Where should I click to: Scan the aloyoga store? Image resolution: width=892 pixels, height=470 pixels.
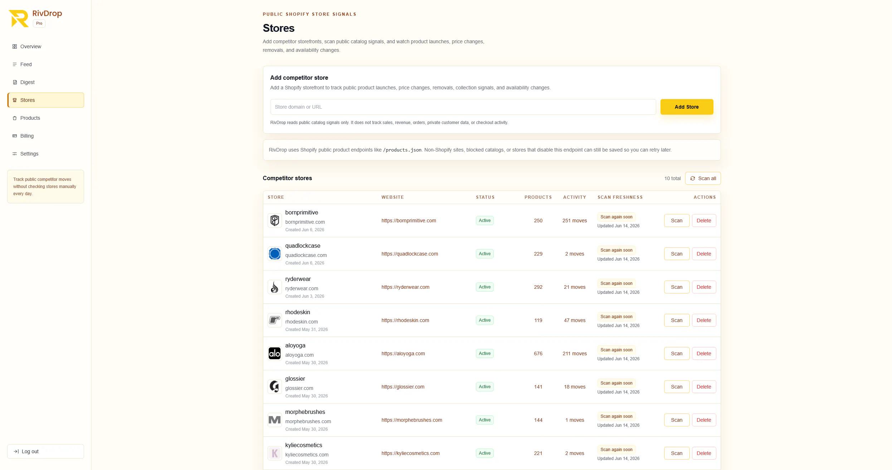[x=677, y=353]
